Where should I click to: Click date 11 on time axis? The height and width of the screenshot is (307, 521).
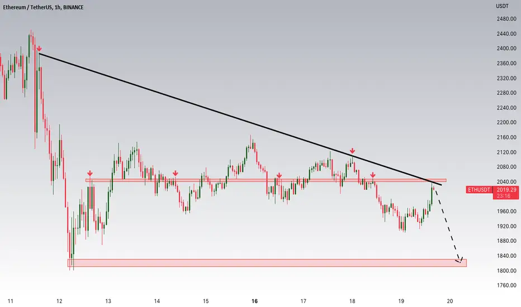pyautogui.click(x=10, y=301)
